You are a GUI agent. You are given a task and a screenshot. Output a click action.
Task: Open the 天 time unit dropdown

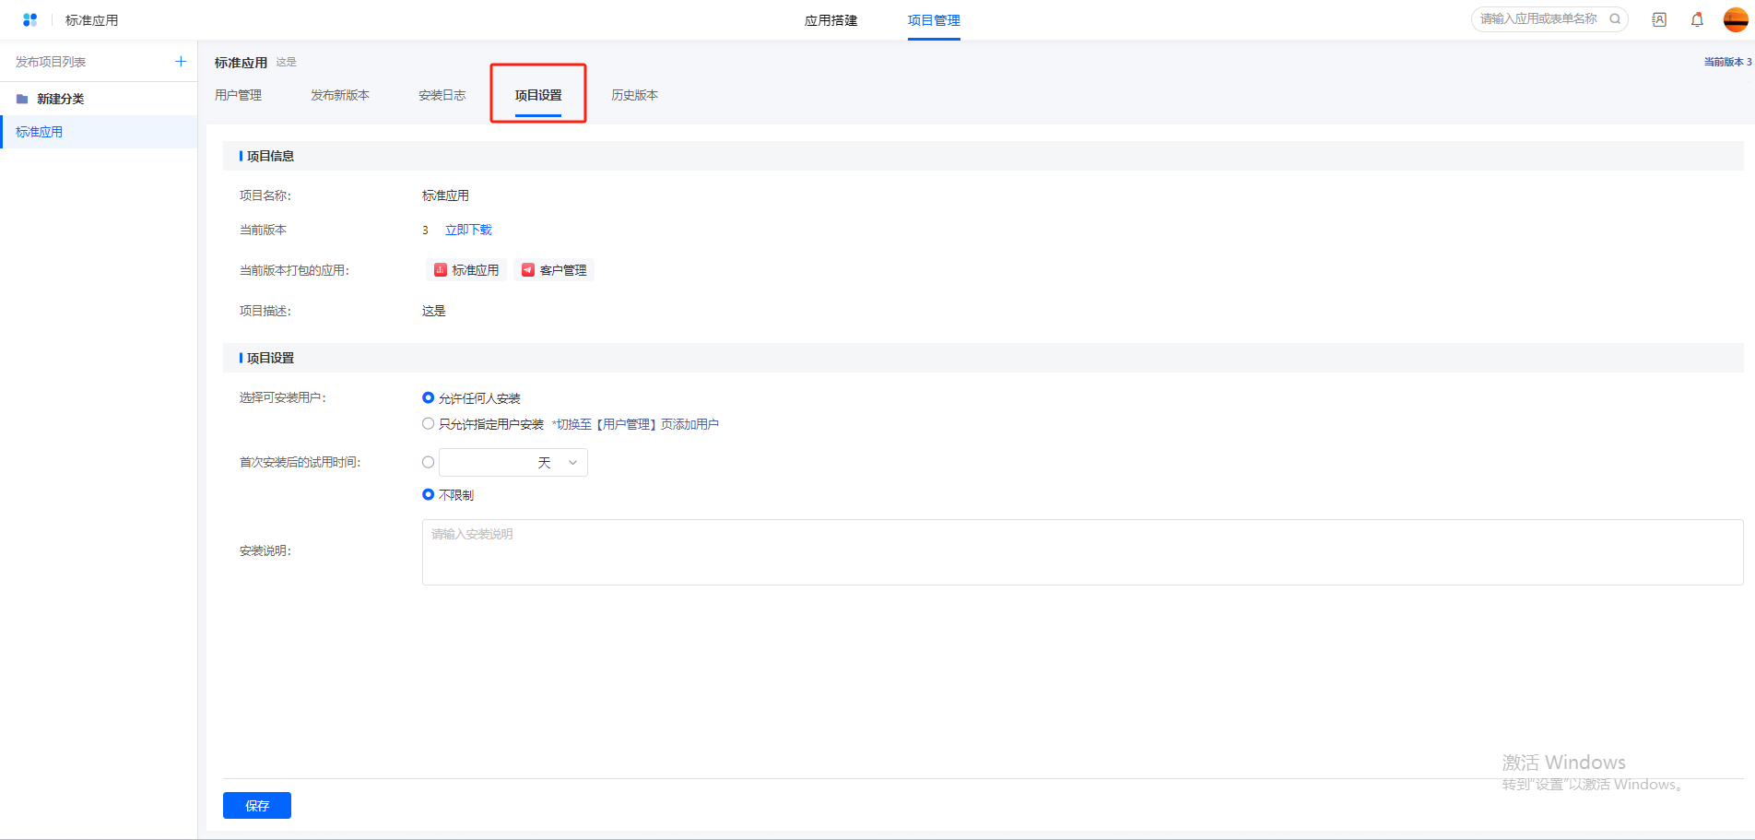pos(557,463)
